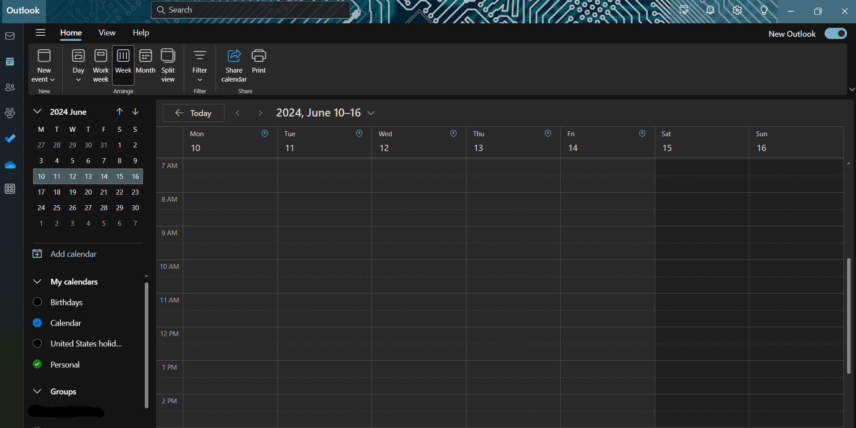This screenshot has width=856, height=428.
Task: Click the calendars list scrollbar
Action: (x=146, y=345)
